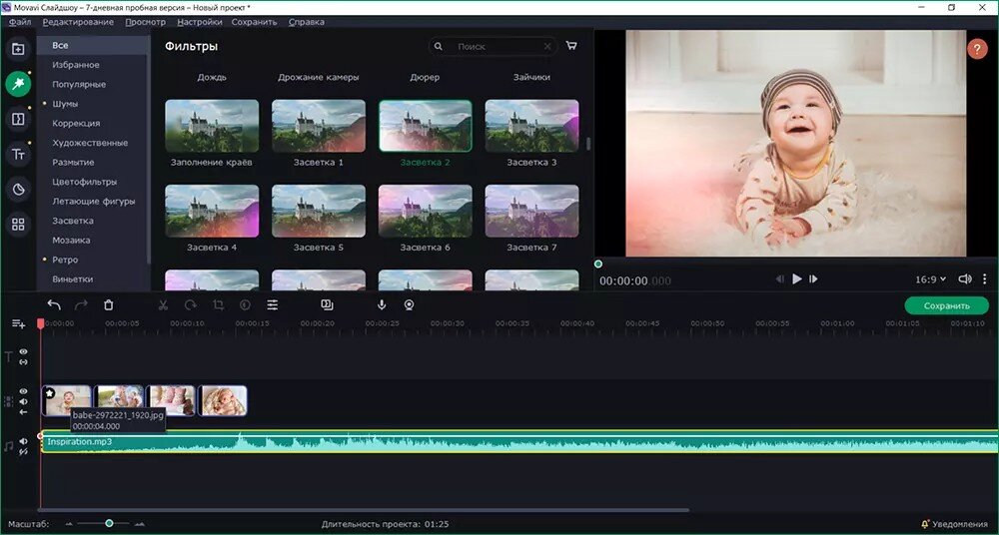This screenshot has width=999, height=535.
Task: Toggle the unlink icon on the audio track
Action: click(24, 451)
